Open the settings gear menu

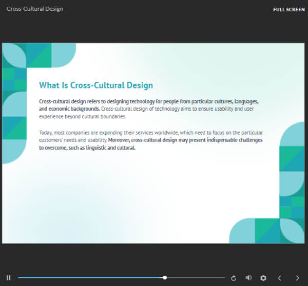tap(263, 278)
